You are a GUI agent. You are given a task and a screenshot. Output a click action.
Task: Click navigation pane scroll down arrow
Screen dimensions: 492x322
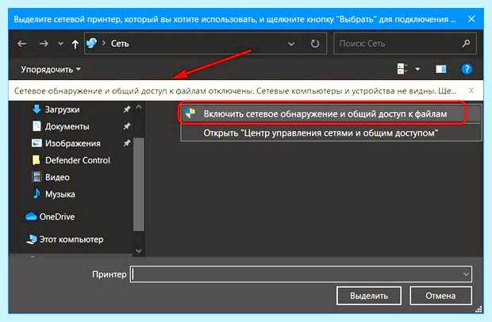tap(139, 251)
